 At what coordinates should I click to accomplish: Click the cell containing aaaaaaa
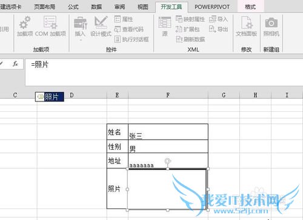tap(168, 160)
